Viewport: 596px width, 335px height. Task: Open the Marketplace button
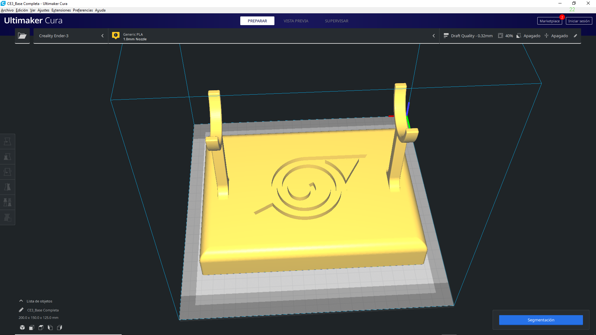(x=549, y=21)
